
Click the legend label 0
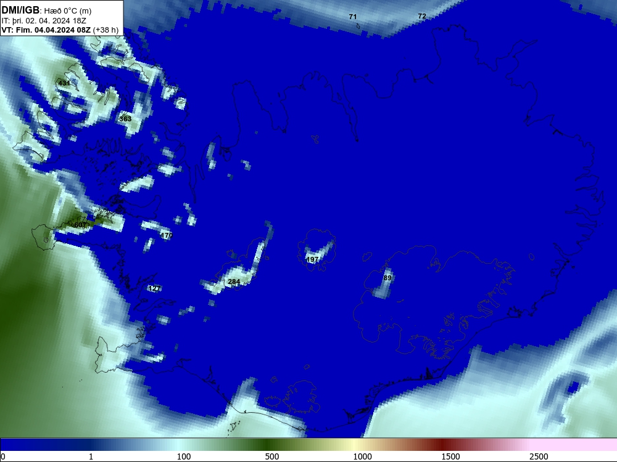point(4,456)
